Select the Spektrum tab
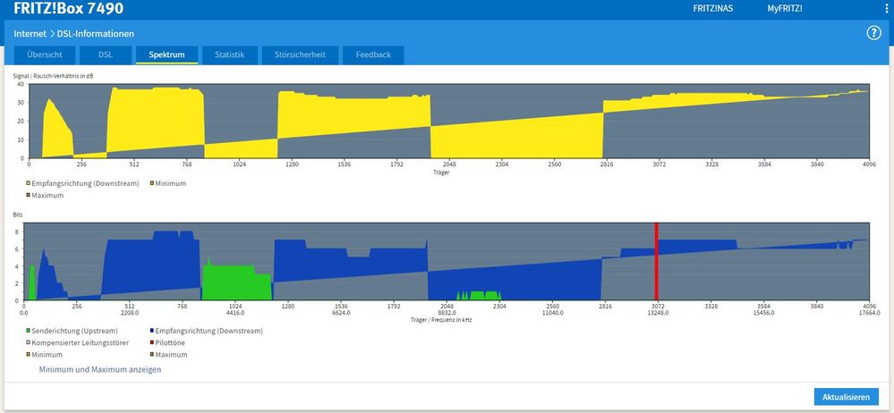The image size is (894, 413). point(166,55)
